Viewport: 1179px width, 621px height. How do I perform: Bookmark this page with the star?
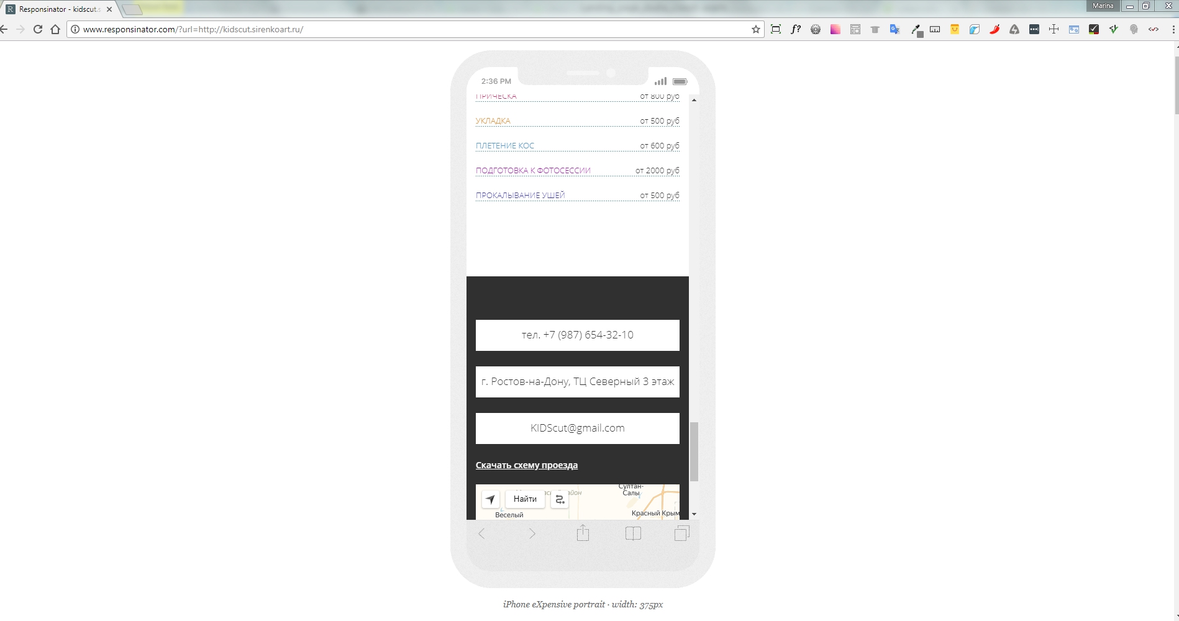point(756,29)
